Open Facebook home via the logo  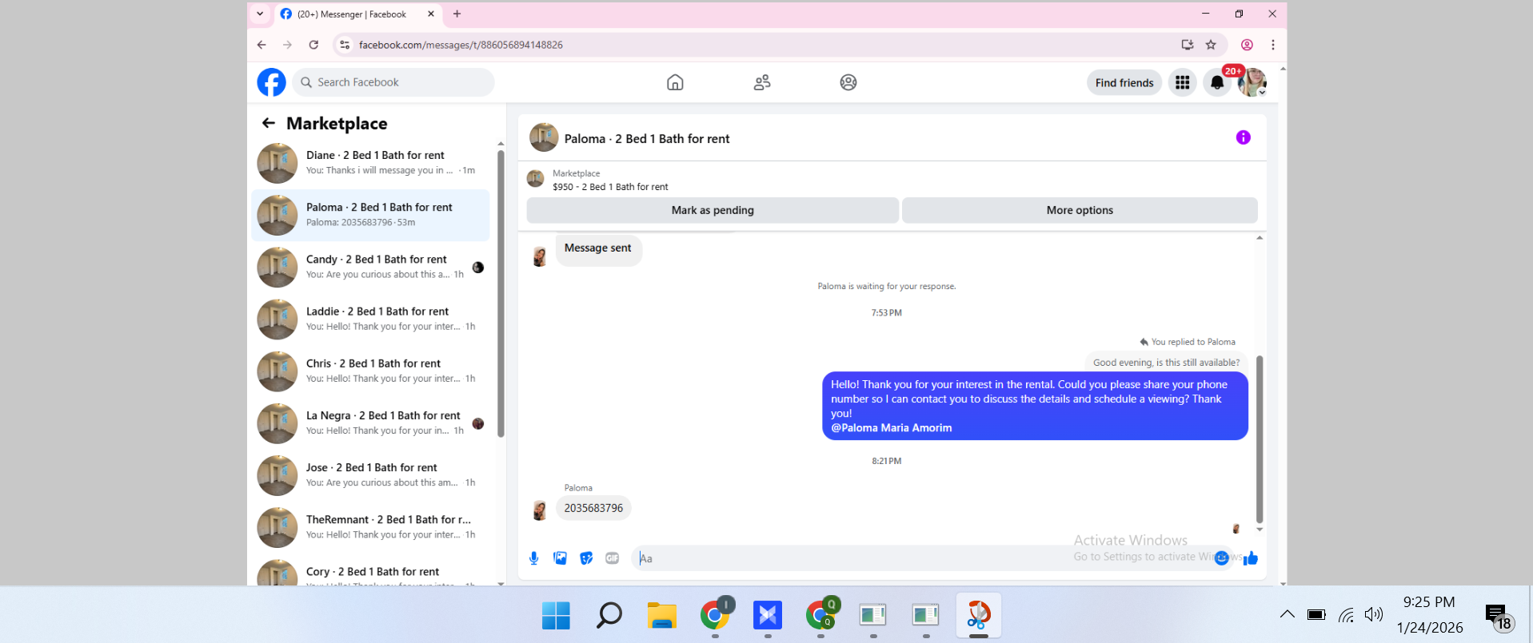271,82
